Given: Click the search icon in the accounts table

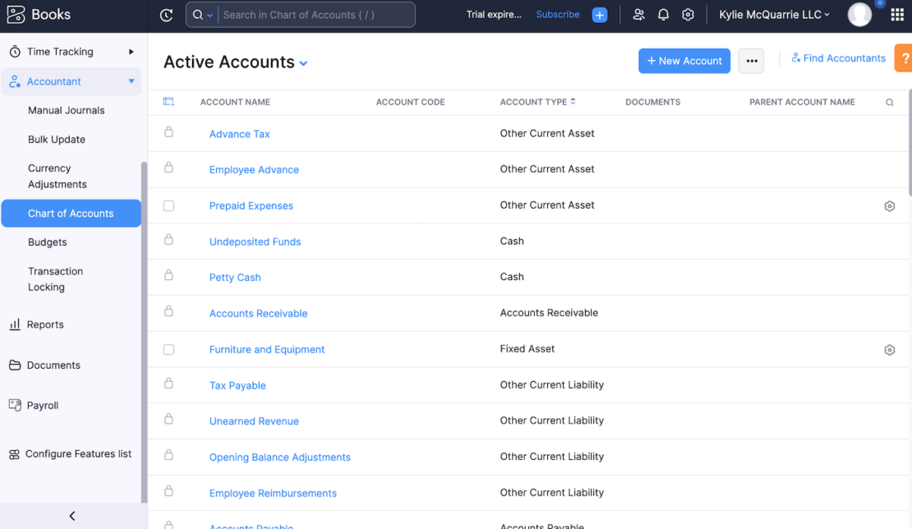Looking at the screenshot, I should pyautogui.click(x=889, y=102).
